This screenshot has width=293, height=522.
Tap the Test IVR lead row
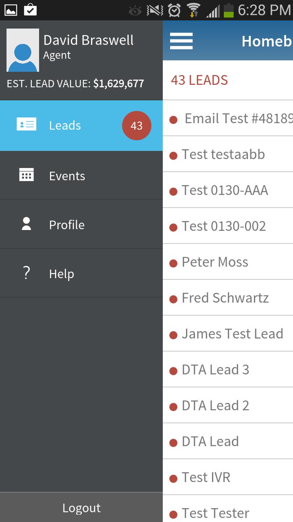point(206,477)
